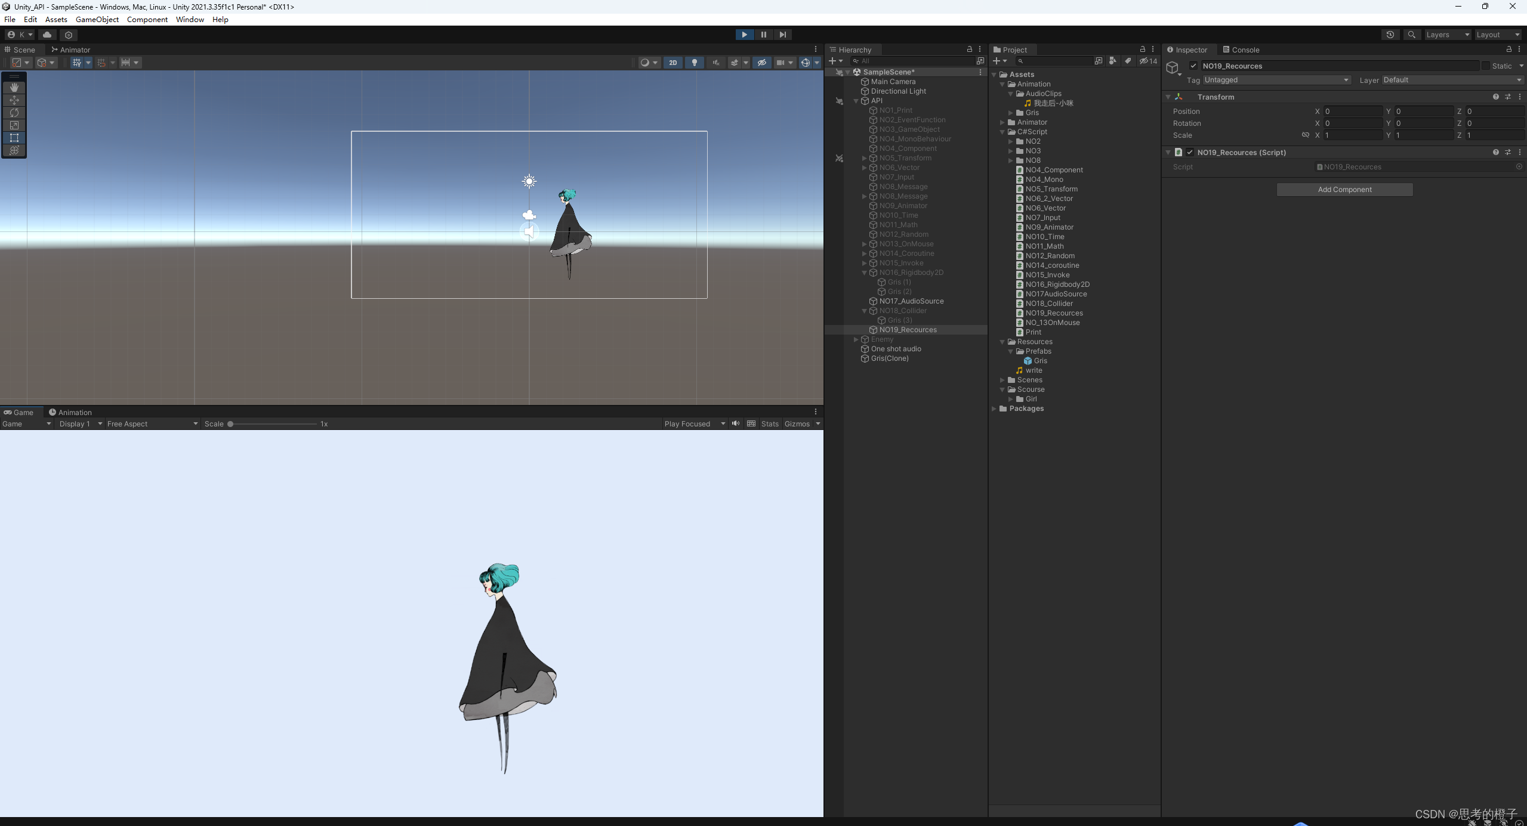1527x826 pixels.
Task: Toggle the Gizmos button in Game view
Action: coord(797,423)
